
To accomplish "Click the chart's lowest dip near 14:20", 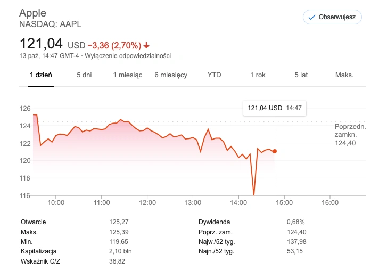I will [x=253, y=194].
